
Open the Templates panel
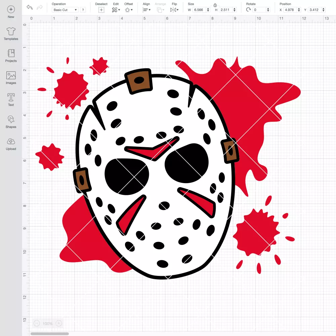pyautogui.click(x=11, y=34)
